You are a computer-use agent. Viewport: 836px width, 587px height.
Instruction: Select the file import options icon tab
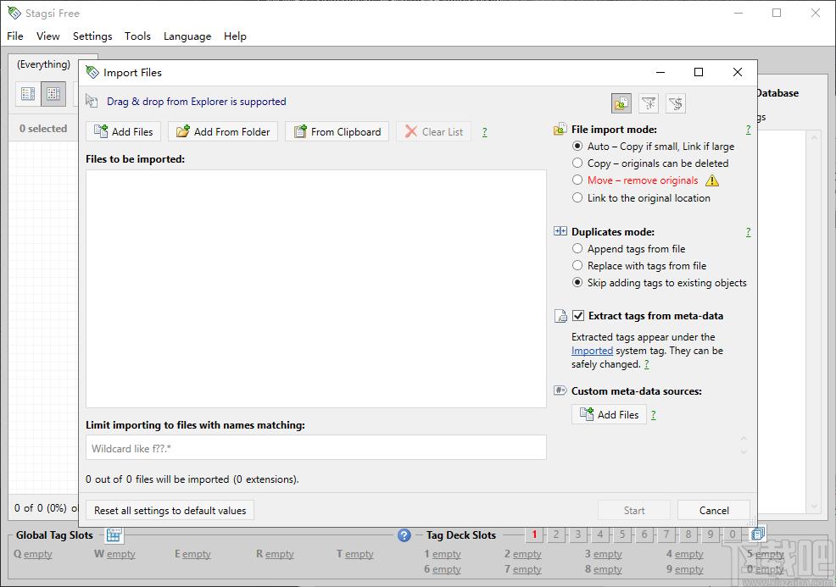(621, 103)
